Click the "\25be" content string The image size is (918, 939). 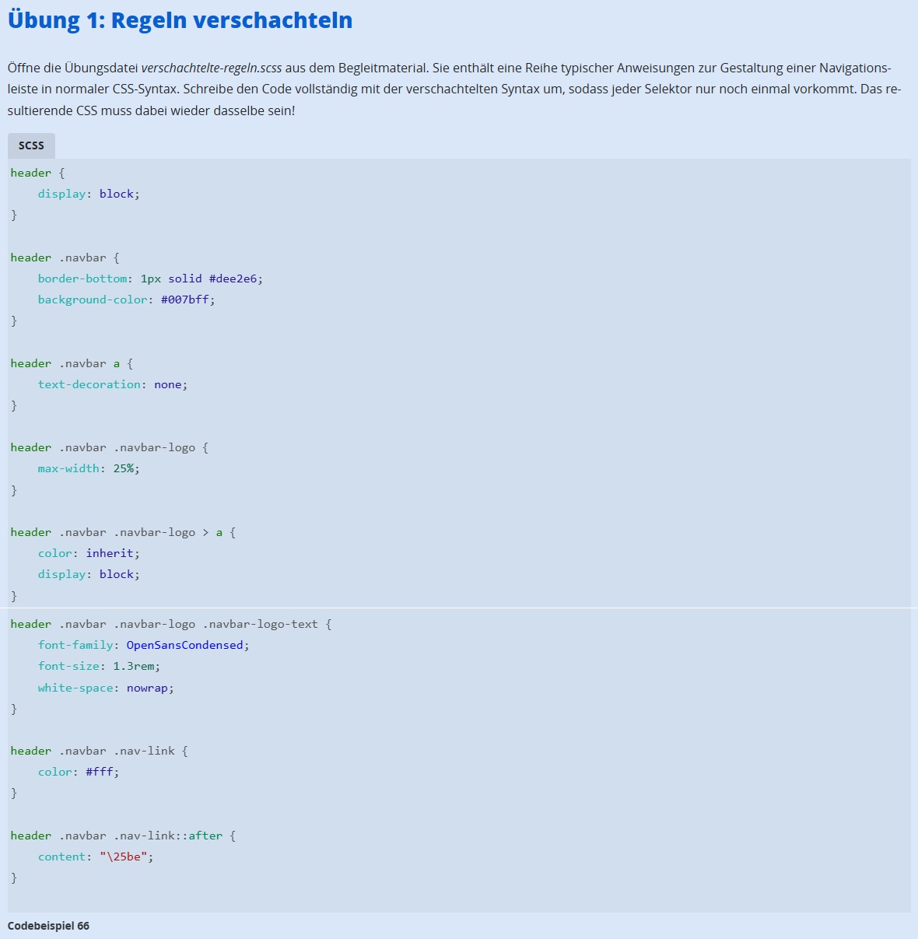tap(123, 857)
